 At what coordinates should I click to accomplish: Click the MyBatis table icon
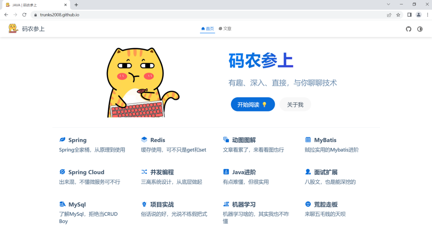pyautogui.click(x=308, y=140)
